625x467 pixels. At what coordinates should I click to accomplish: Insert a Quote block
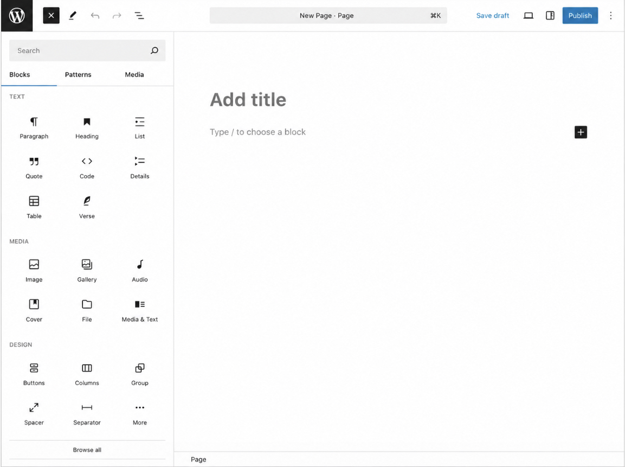pyautogui.click(x=34, y=168)
